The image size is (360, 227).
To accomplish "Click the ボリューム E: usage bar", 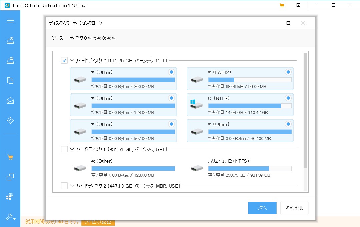I will pyautogui.click(x=250, y=169).
